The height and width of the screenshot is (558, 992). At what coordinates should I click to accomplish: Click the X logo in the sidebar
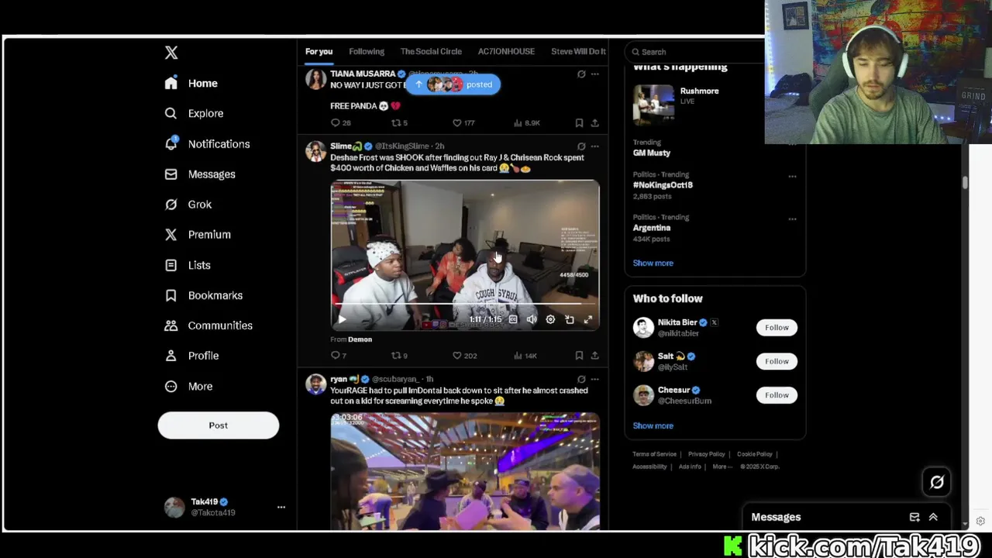(x=171, y=53)
